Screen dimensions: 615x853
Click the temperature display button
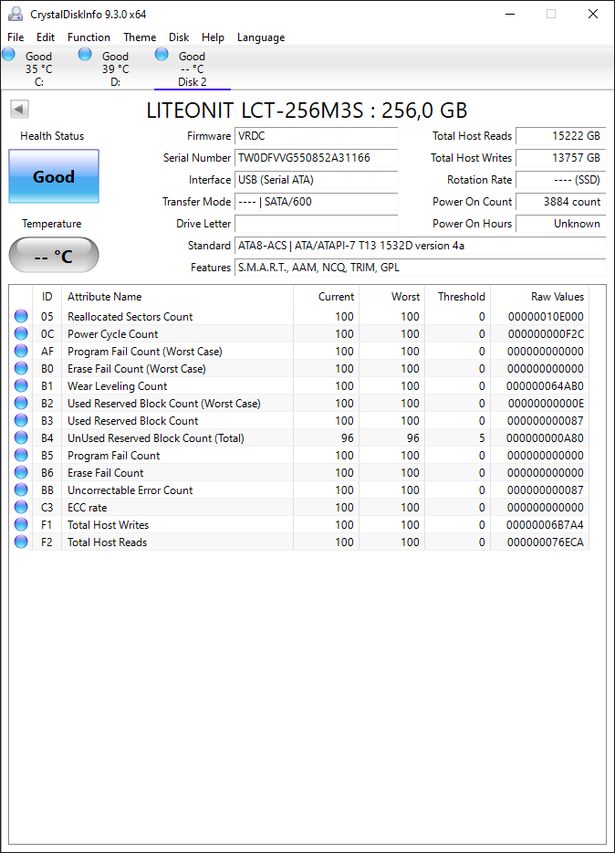point(54,255)
